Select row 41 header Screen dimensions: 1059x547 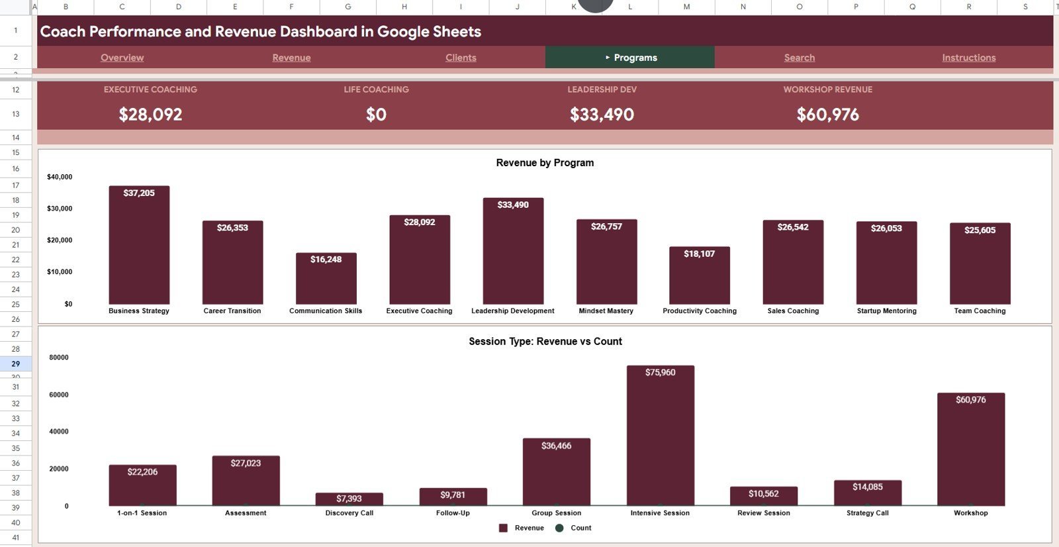click(16, 538)
